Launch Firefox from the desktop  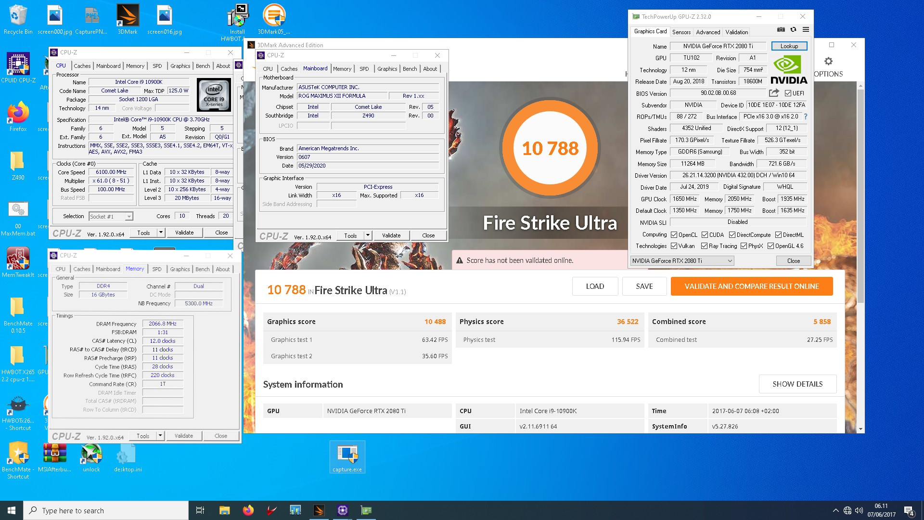pyautogui.click(x=18, y=116)
